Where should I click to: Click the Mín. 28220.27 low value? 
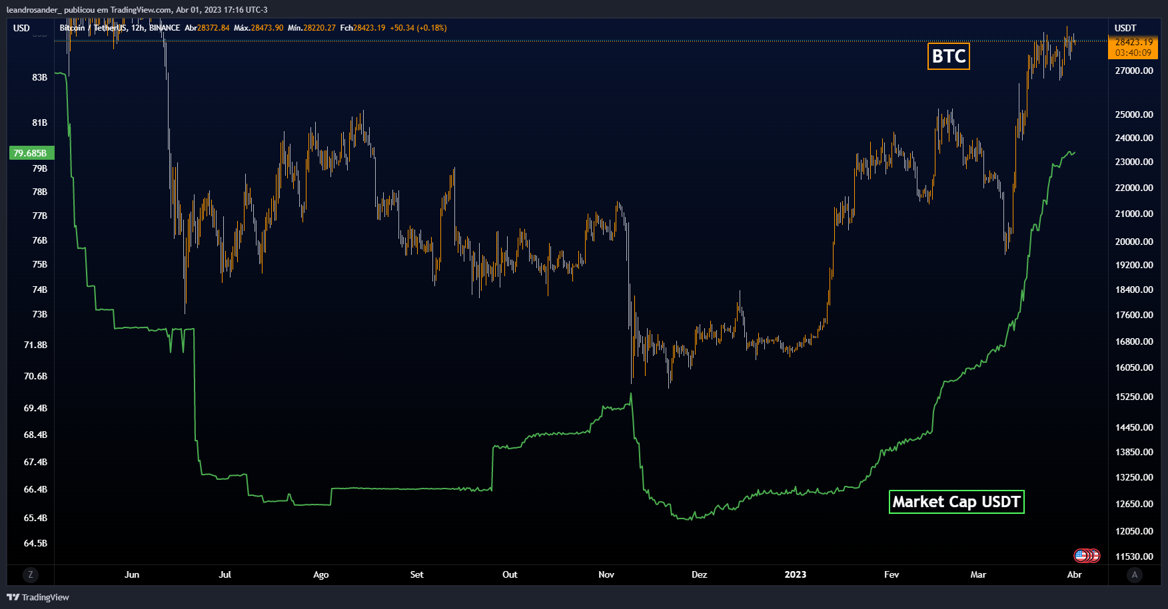click(x=312, y=28)
